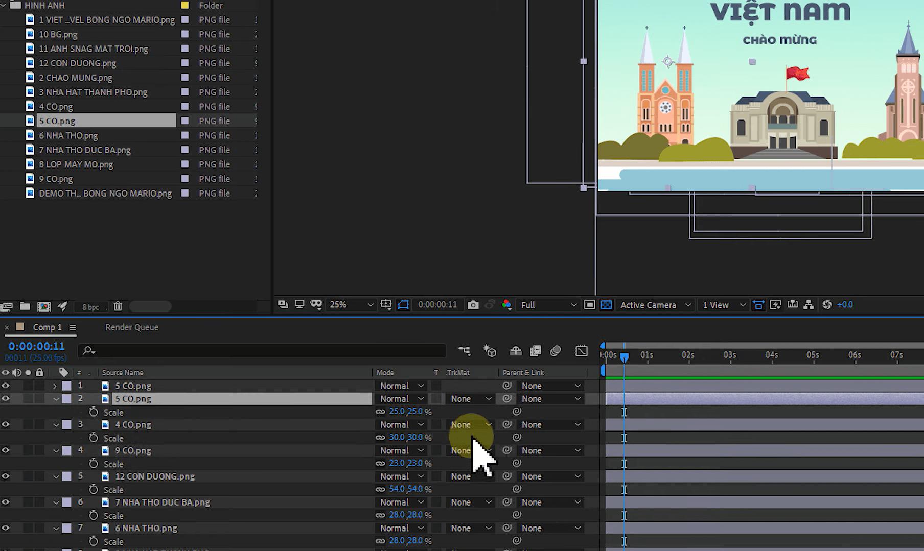Enable the Graph Editor in the timeline
924x551 pixels.
click(x=581, y=351)
